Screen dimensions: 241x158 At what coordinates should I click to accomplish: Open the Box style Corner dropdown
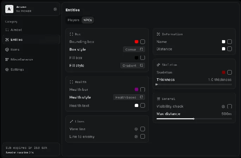tap(134, 50)
